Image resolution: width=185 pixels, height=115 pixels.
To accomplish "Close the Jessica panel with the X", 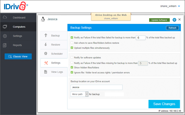I will point(180,19).
